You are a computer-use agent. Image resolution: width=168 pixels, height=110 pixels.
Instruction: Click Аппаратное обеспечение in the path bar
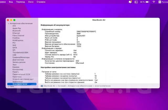80,86
